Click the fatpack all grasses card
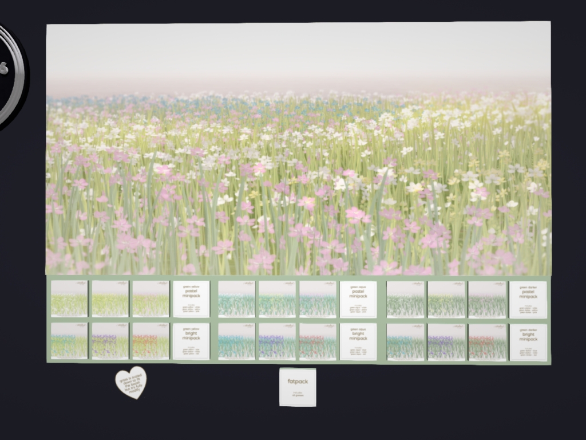 (x=298, y=387)
